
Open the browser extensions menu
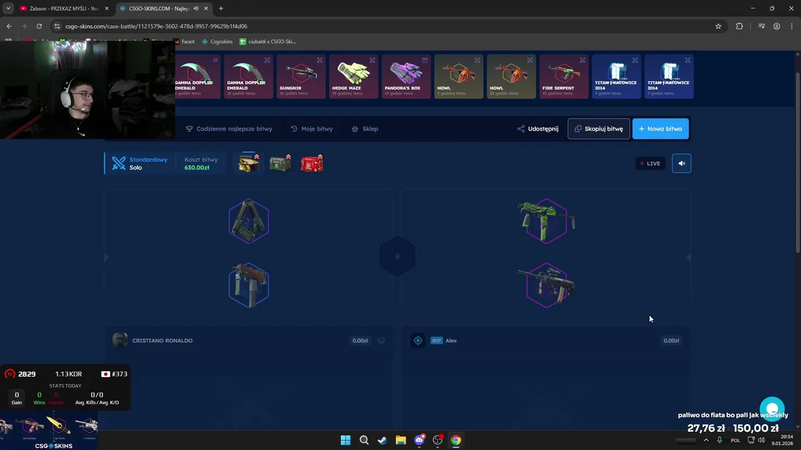[x=740, y=26]
